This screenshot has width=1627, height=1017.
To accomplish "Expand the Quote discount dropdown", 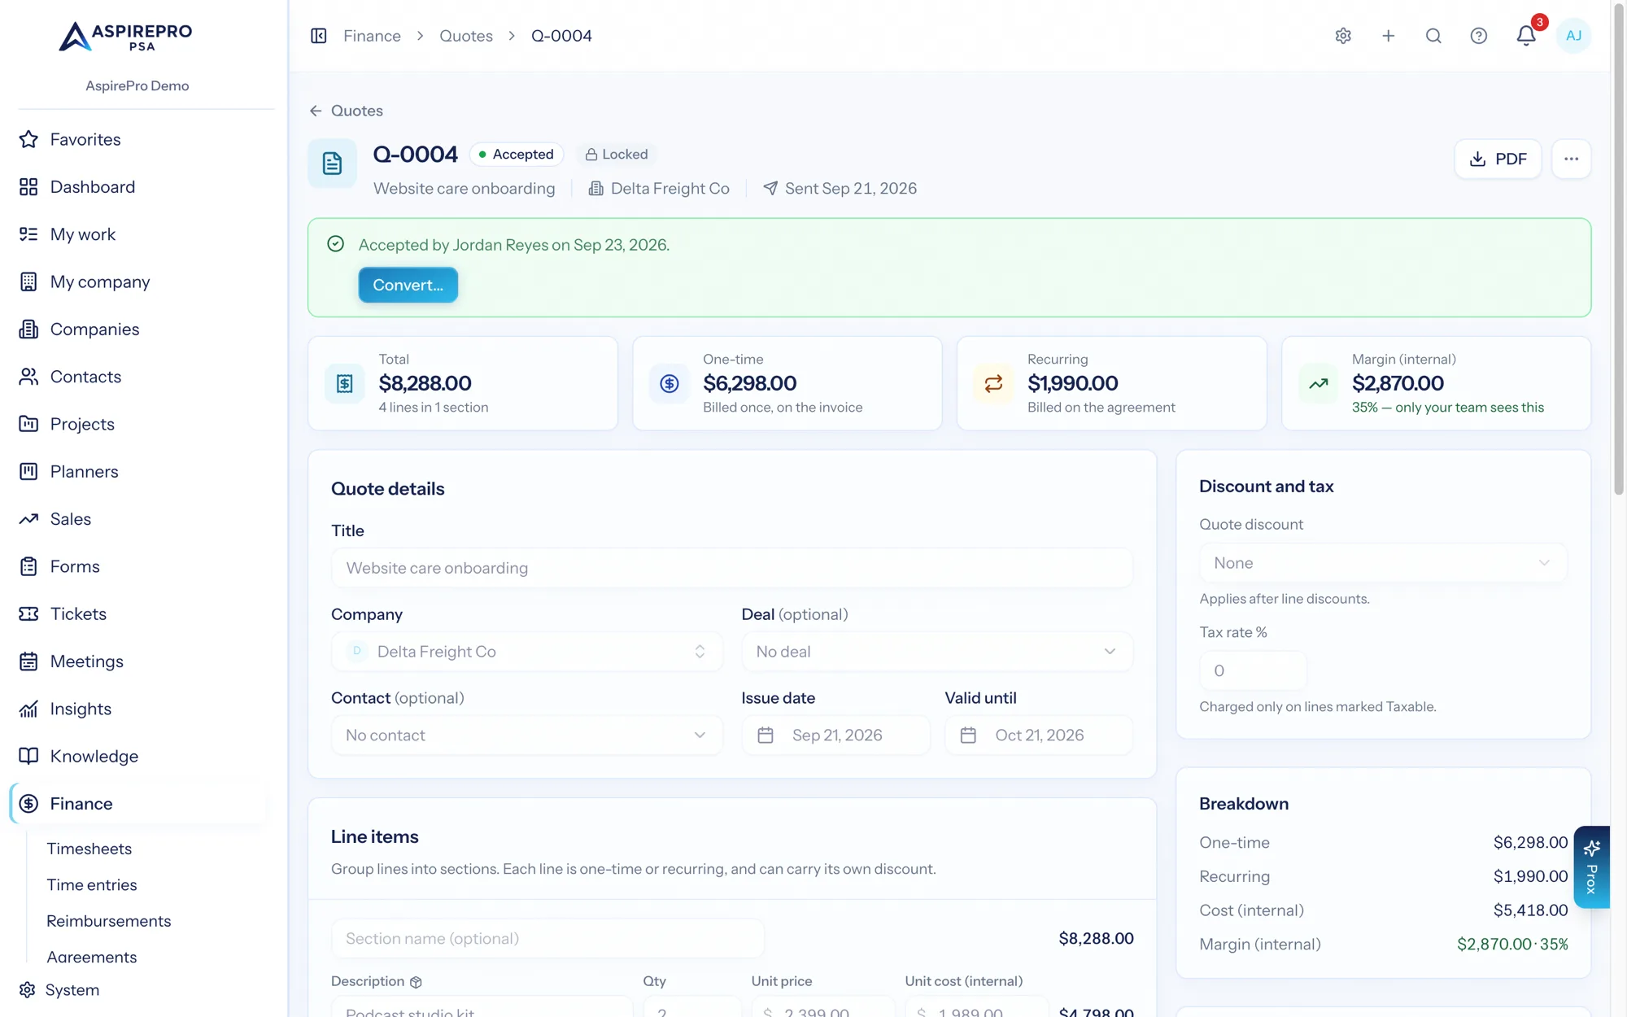I will click(1383, 563).
